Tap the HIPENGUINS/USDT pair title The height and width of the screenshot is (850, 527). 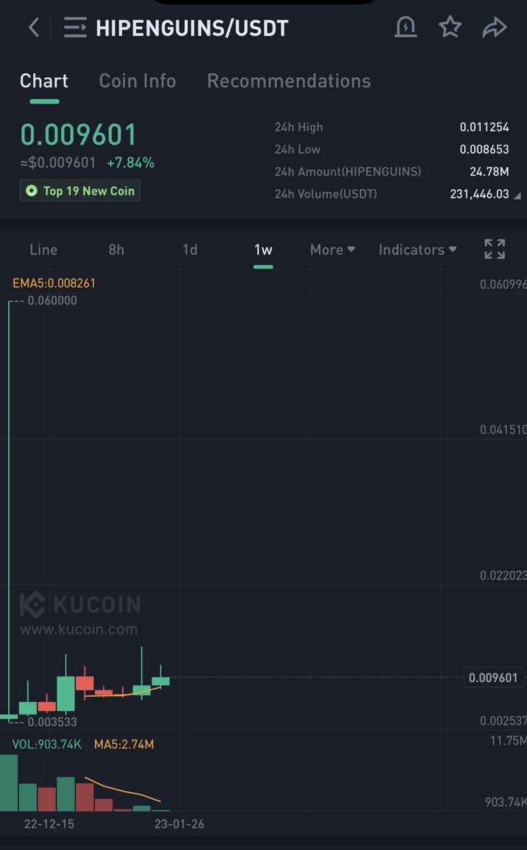[x=192, y=28]
